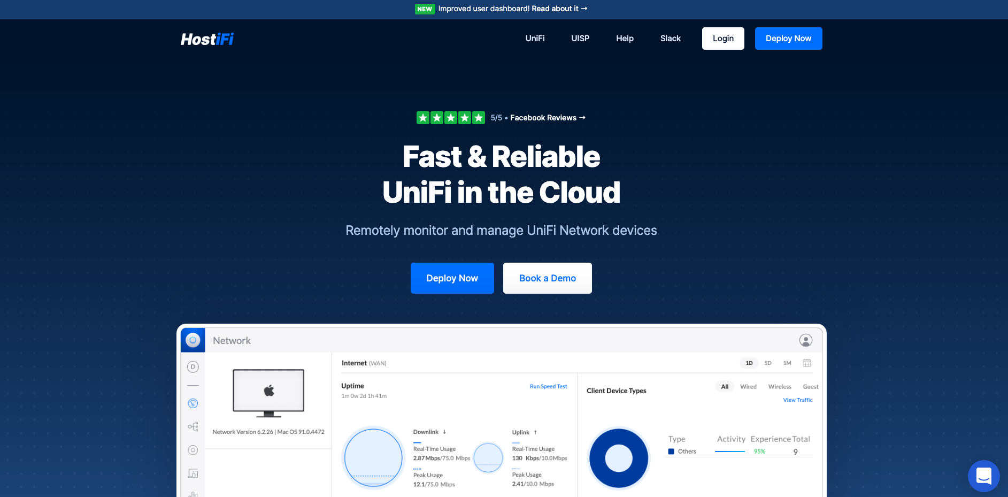Viewport: 1008px width, 497px height.
Task: Click the Experience column header
Action: [x=771, y=439]
